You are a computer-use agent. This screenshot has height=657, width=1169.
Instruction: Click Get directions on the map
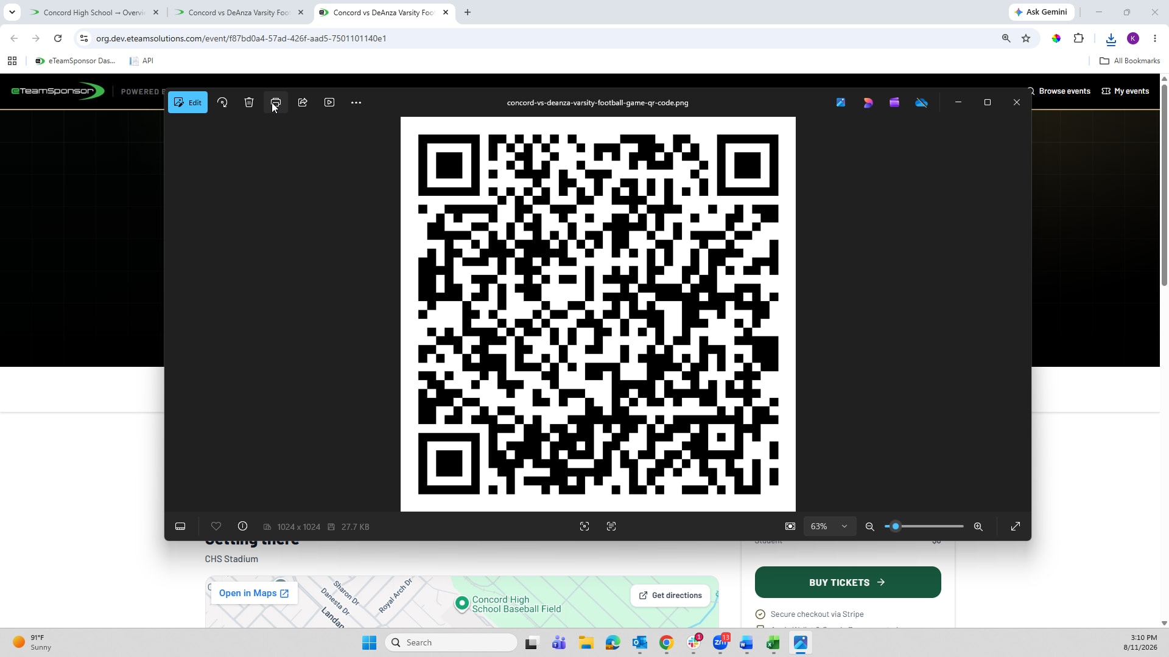670,595
